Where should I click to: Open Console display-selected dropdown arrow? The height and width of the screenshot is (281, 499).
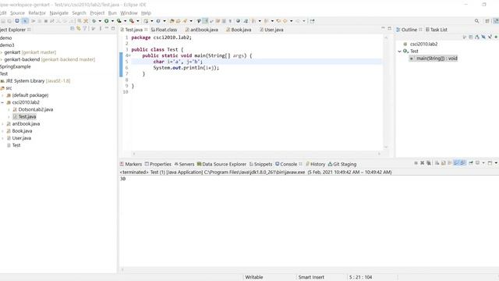tap(483, 163)
